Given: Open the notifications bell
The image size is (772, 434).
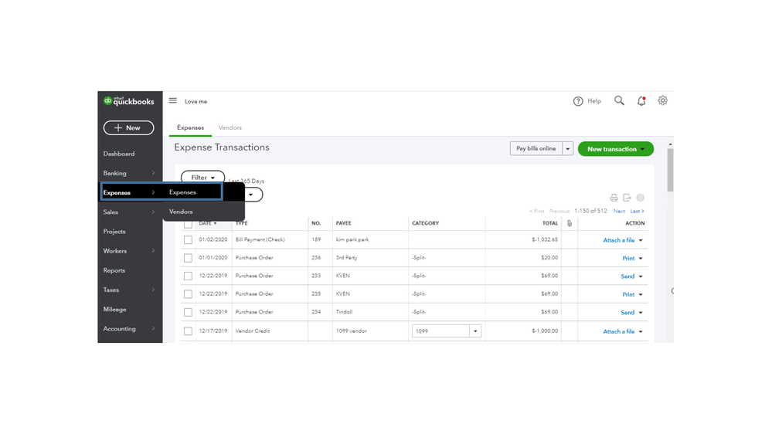Looking at the screenshot, I should click(x=641, y=101).
